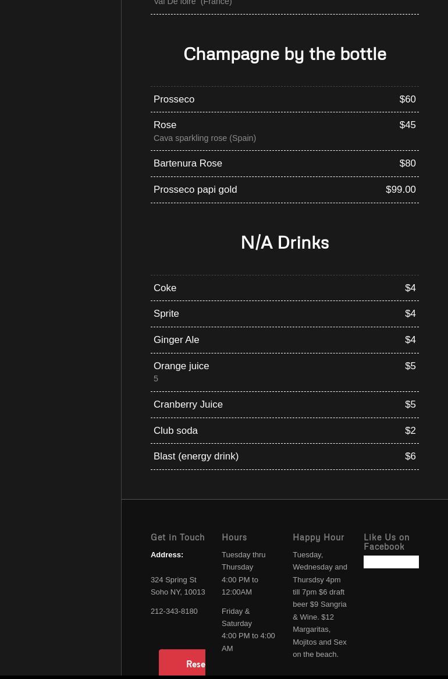Click the N/A Drinks section heading
The height and width of the screenshot is (679, 448).
pos(285,242)
